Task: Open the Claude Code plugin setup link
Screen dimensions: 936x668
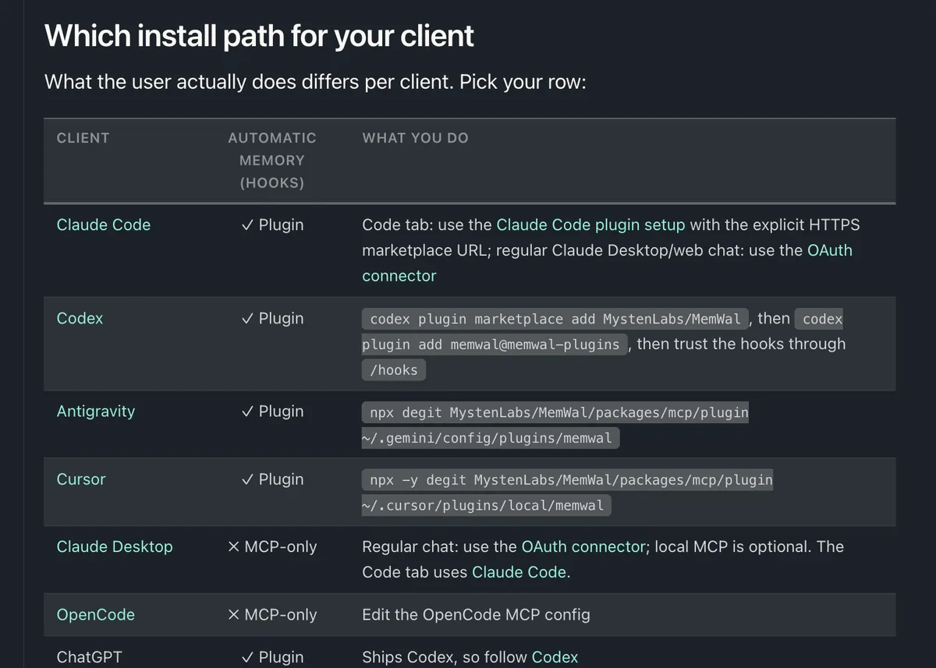Action: click(x=590, y=224)
